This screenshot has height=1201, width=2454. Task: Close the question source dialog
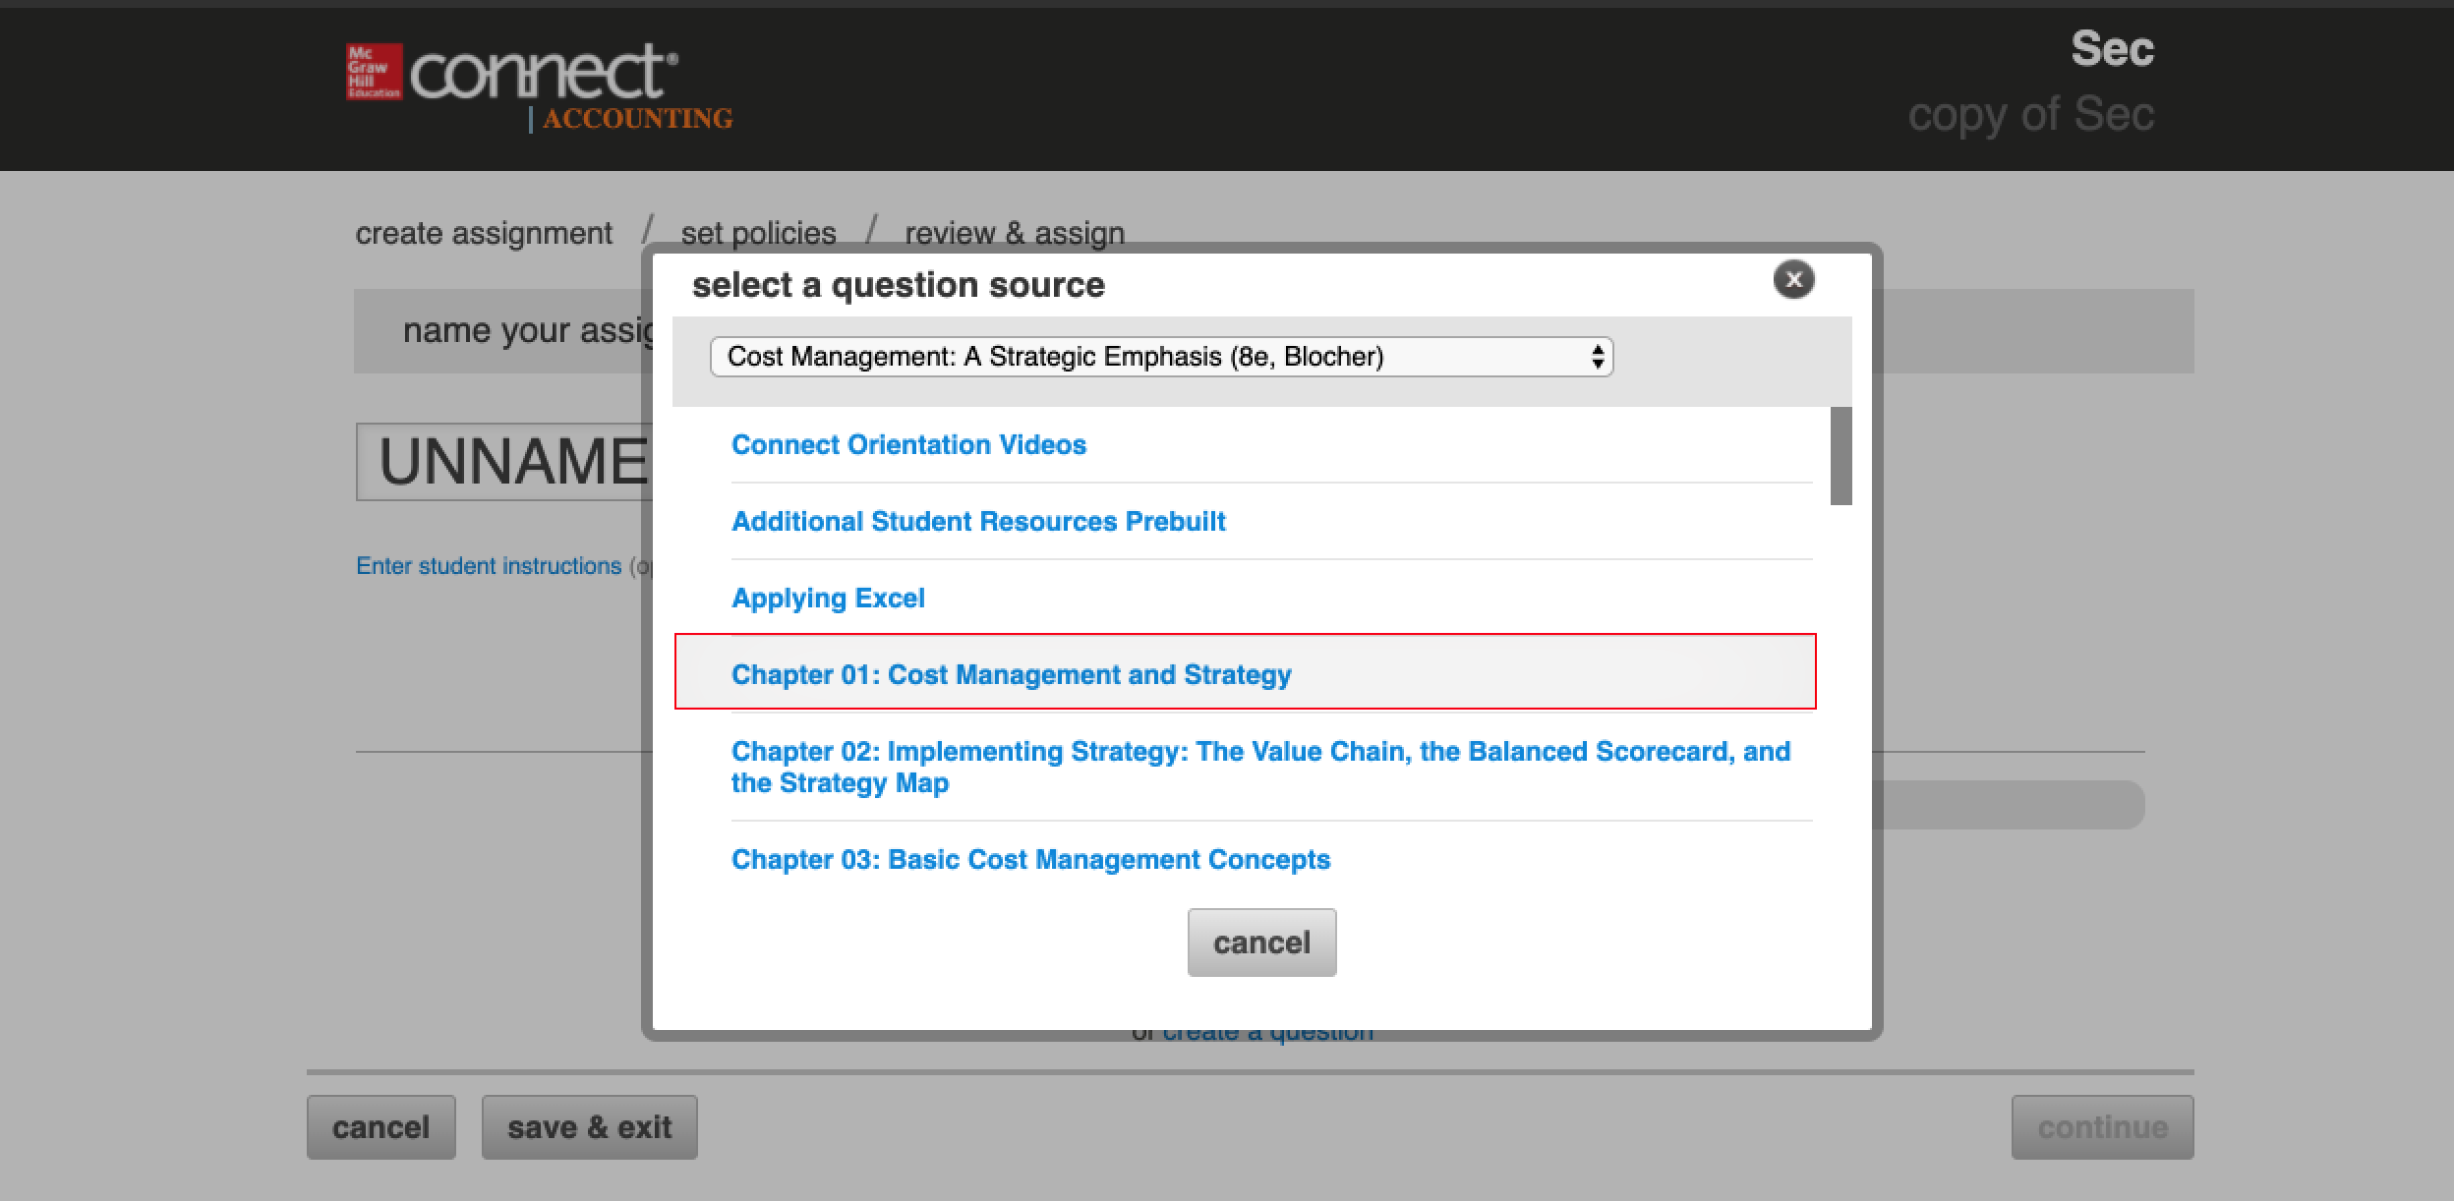(x=1793, y=280)
